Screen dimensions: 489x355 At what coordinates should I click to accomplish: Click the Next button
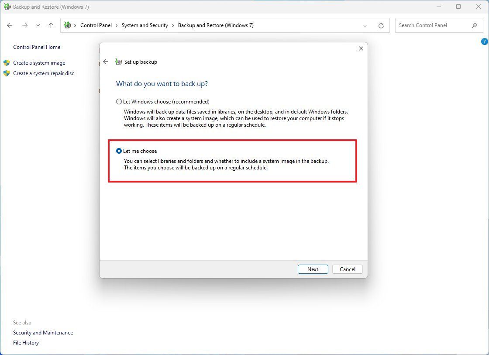(313, 269)
